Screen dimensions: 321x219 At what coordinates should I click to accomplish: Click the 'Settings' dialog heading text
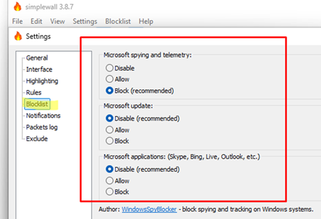(x=39, y=36)
